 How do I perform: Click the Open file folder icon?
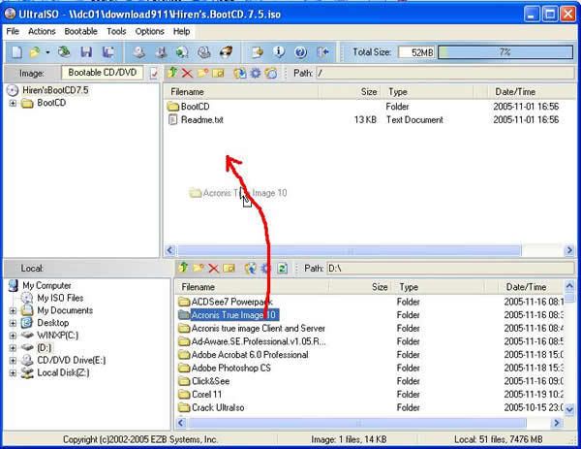35,52
